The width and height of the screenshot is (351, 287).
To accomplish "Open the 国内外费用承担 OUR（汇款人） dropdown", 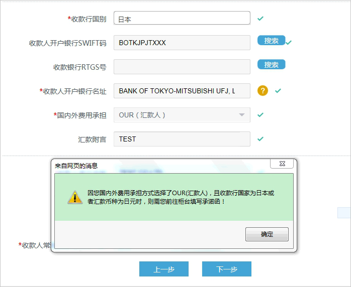I will pos(182,115).
